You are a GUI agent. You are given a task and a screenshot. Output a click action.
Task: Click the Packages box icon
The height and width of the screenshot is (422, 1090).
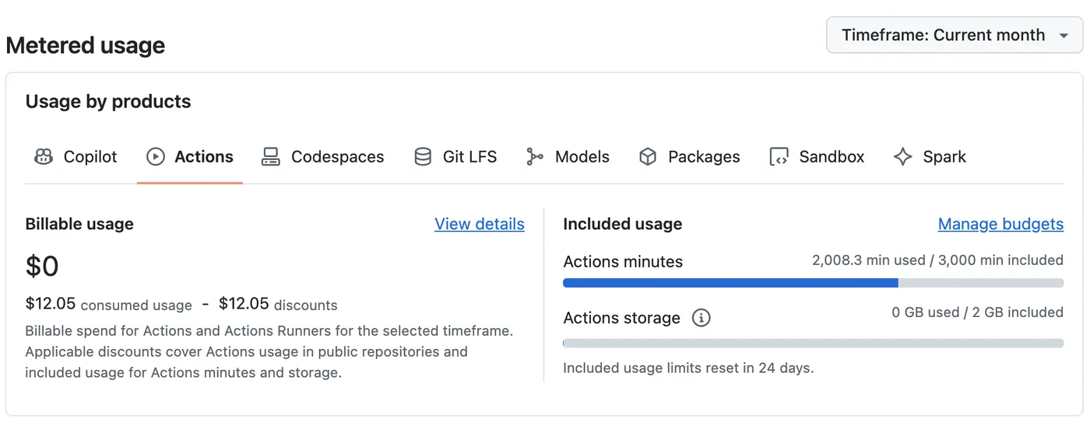tap(648, 157)
